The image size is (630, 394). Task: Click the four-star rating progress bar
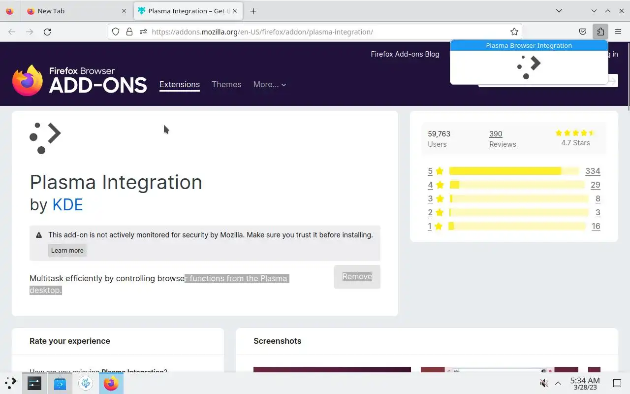click(517, 185)
